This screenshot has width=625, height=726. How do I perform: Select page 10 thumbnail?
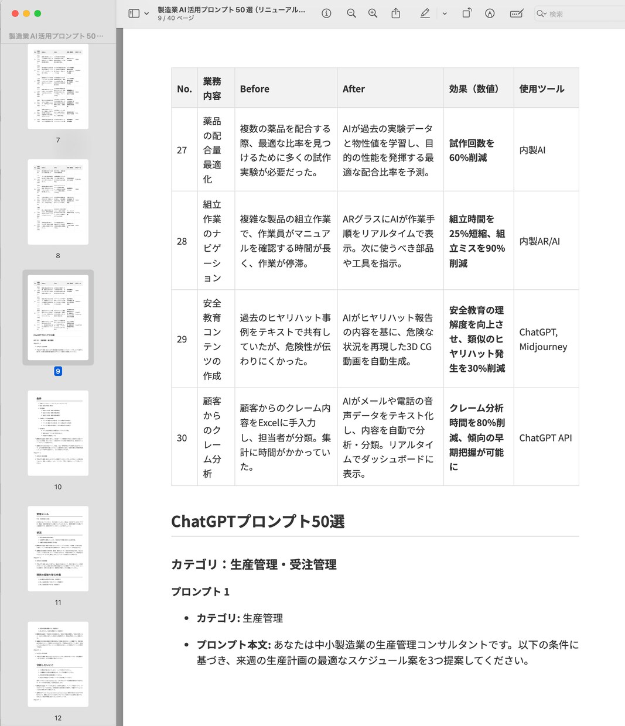58,433
